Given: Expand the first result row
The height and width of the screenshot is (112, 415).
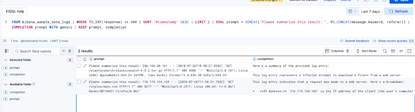Looking at the screenshot, I should (85, 66).
